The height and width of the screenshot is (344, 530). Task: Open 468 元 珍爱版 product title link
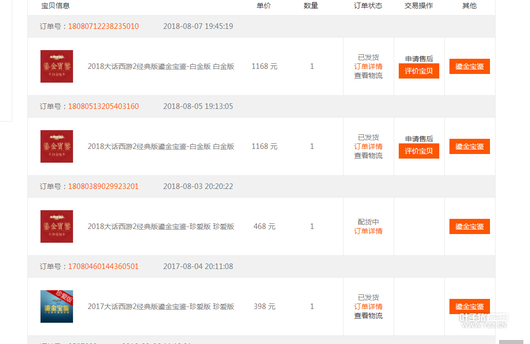pyautogui.click(x=161, y=226)
